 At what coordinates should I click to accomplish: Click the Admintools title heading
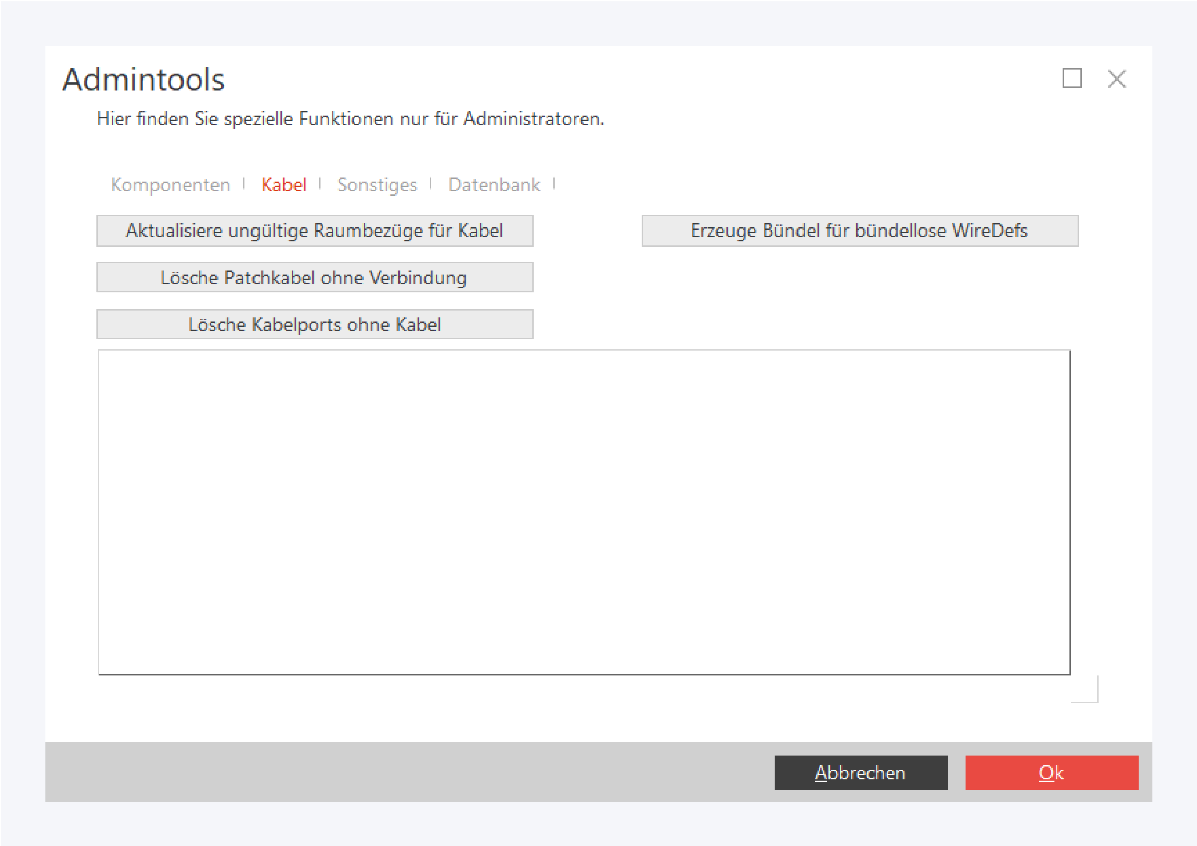click(143, 80)
